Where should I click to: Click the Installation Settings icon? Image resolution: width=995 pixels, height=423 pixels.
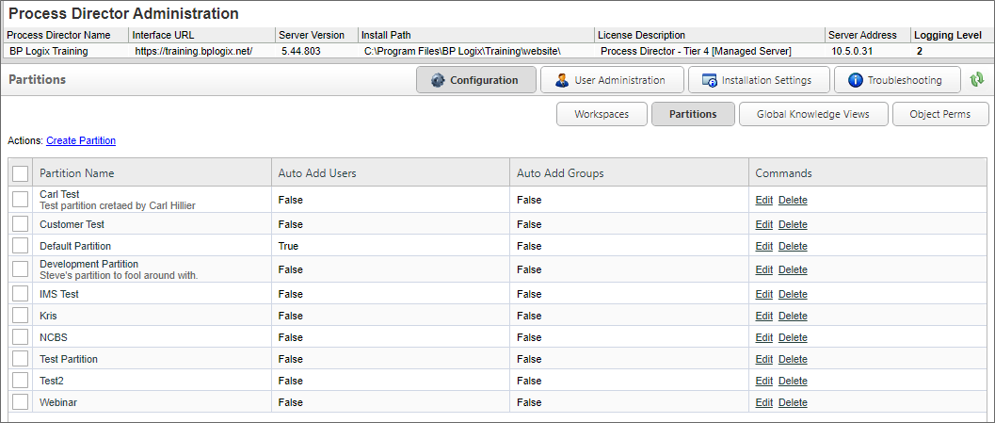point(709,81)
